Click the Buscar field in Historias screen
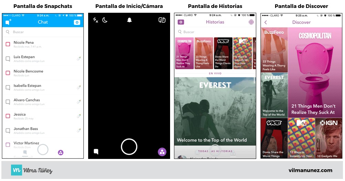This screenshot has height=181, width=345. click(215, 32)
